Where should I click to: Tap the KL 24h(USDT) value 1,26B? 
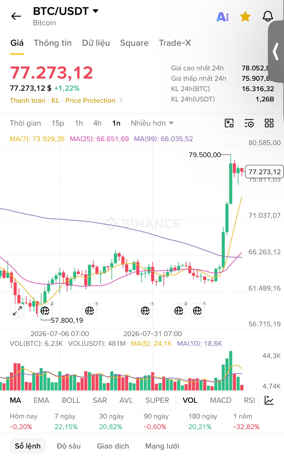[x=265, y=99]
